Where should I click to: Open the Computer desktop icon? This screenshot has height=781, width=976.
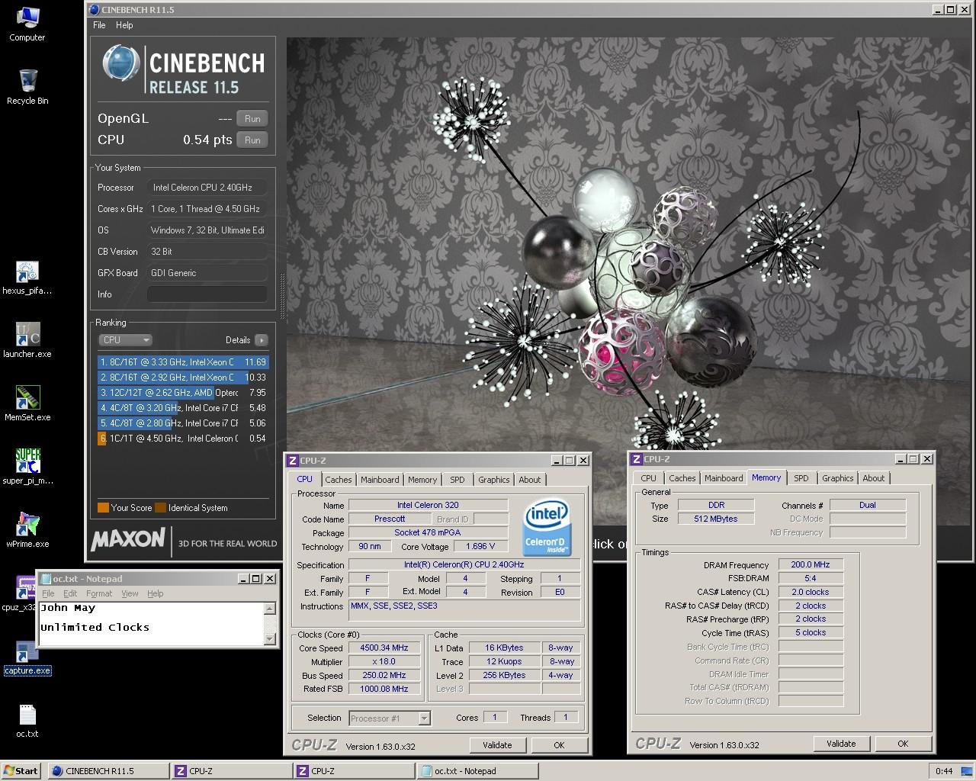27,24
